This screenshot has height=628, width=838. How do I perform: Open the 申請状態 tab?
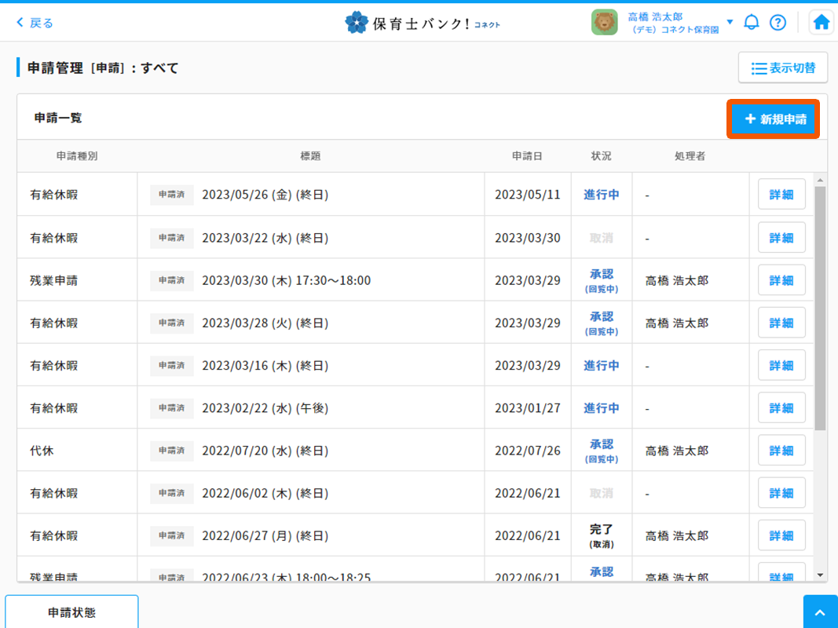point(71,612)
